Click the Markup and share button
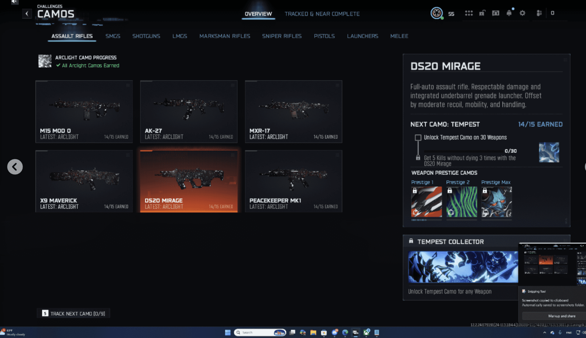The image size is (586, 338). click(562, 316)
